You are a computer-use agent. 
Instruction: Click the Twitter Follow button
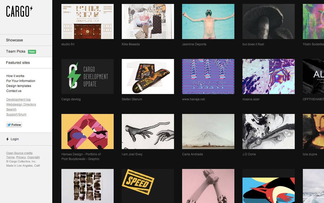pos(14,125)
